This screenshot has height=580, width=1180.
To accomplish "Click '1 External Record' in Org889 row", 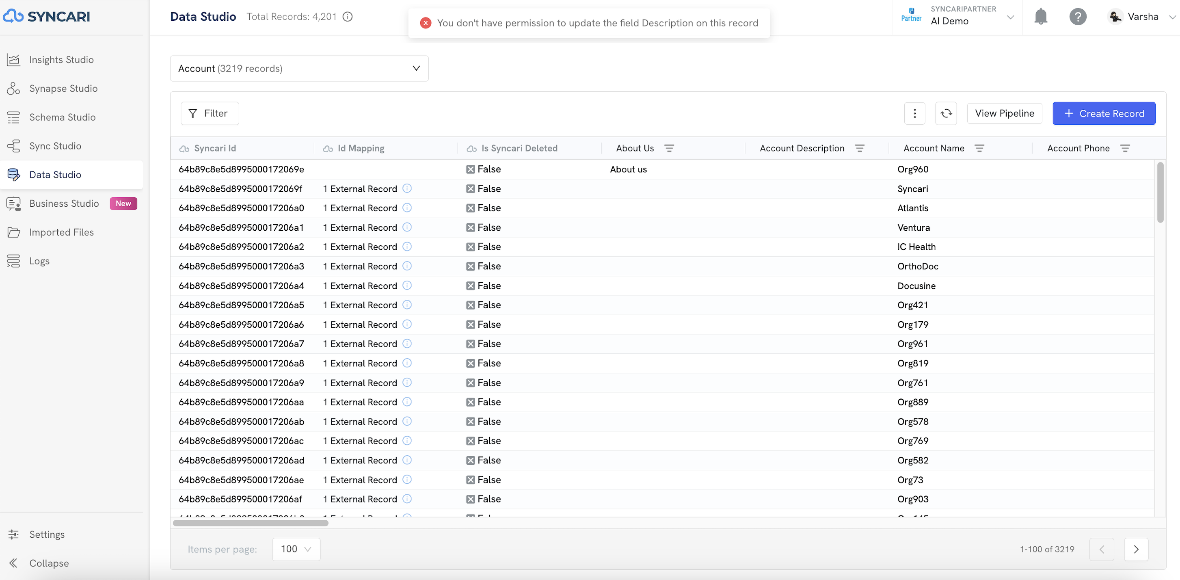I will tap(360, 402).
